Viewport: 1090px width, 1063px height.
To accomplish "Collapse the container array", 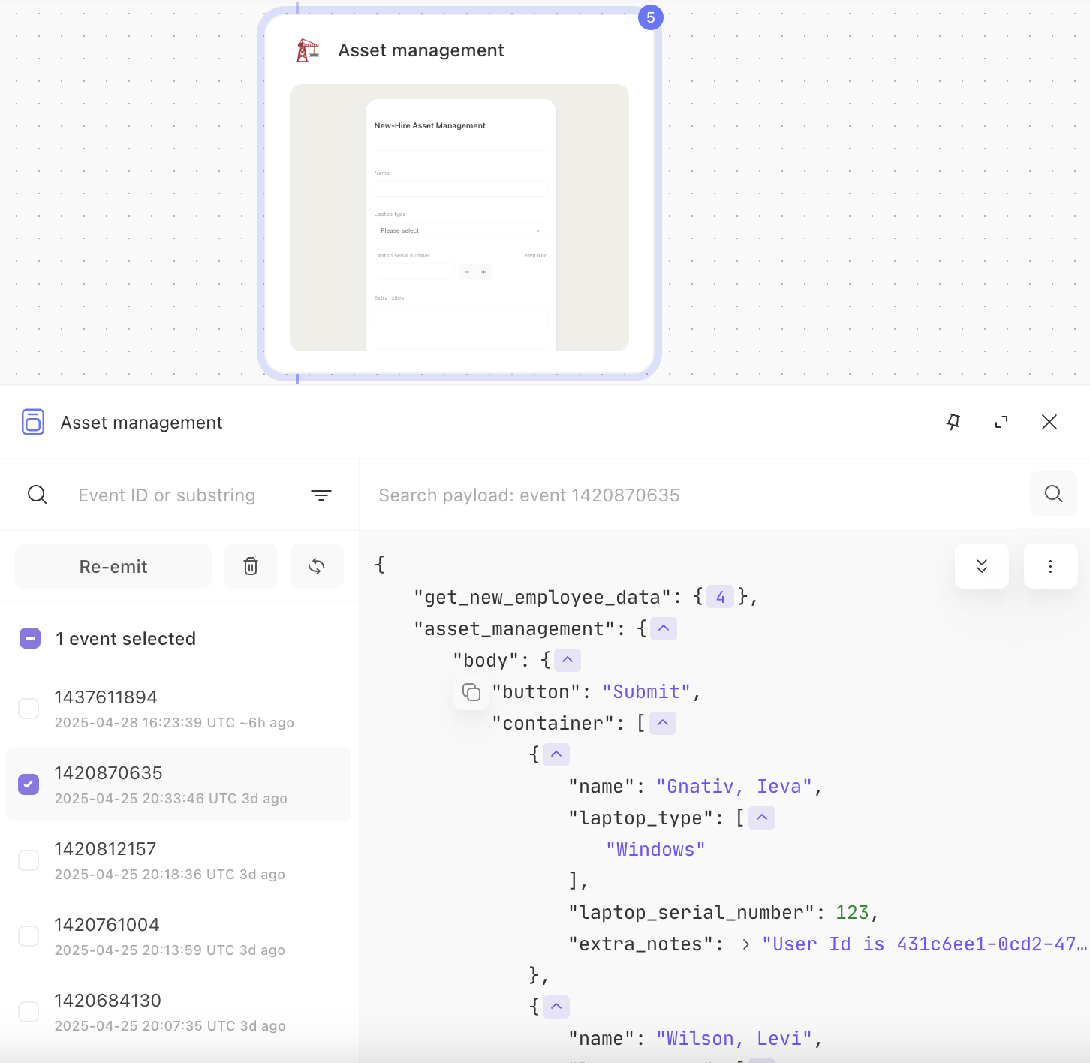I will point(663,723).
